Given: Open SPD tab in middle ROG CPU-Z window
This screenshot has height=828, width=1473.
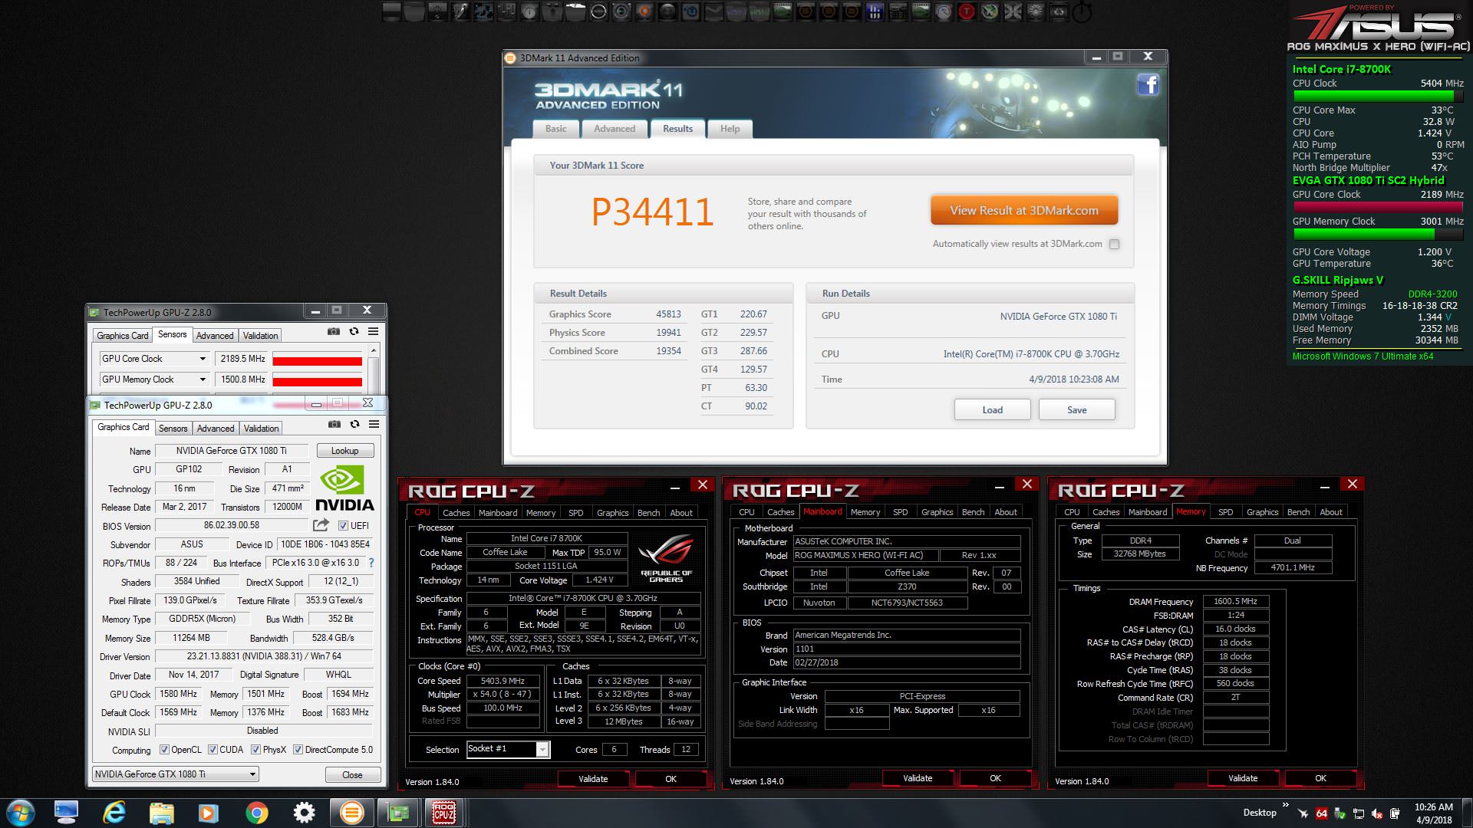Looking at the screenshot, I should [900, 512].
